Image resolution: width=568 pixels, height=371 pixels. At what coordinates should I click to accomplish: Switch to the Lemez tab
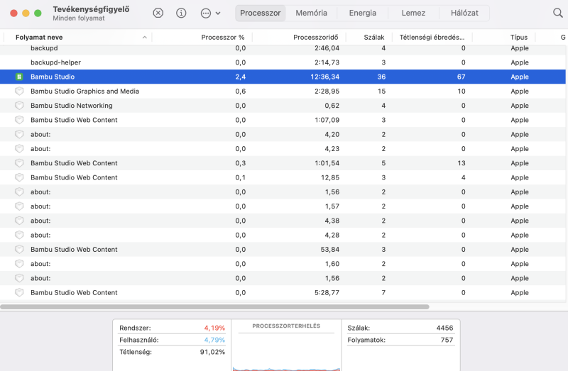coord(413,13)
